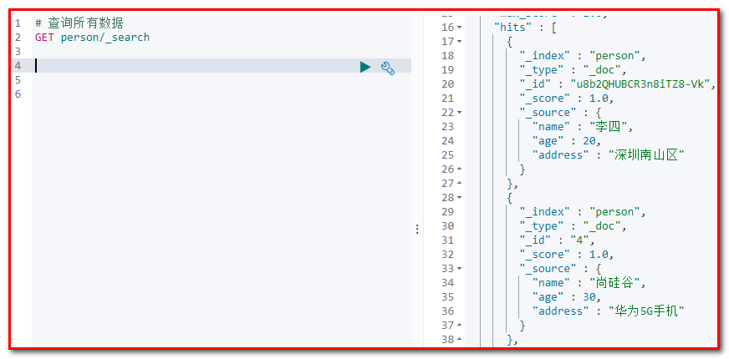Collapse the second hit object at line 28

coord(459,197)
